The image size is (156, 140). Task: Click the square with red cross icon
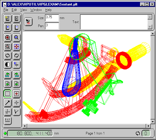[16, 94]
